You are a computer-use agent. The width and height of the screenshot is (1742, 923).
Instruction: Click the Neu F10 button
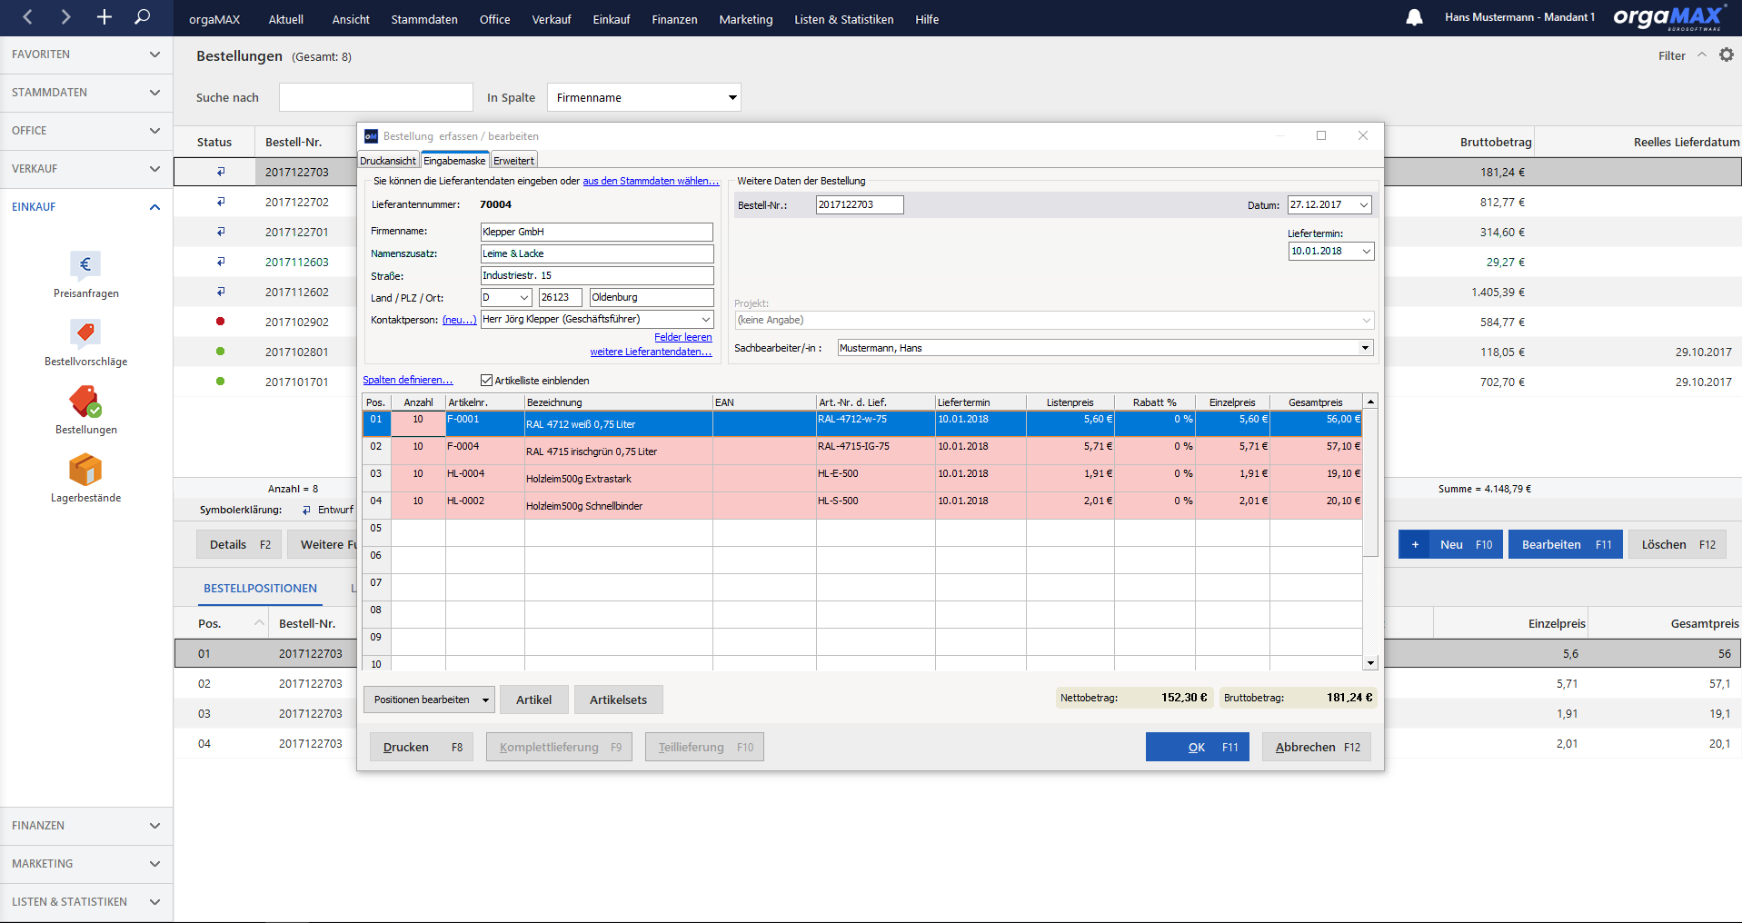1451,544
